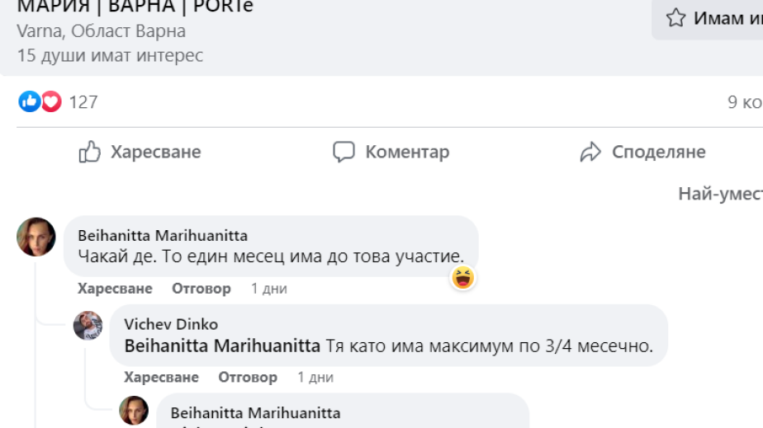Reply to Vichev Dinko's comment via Отговор

[248, 377]
